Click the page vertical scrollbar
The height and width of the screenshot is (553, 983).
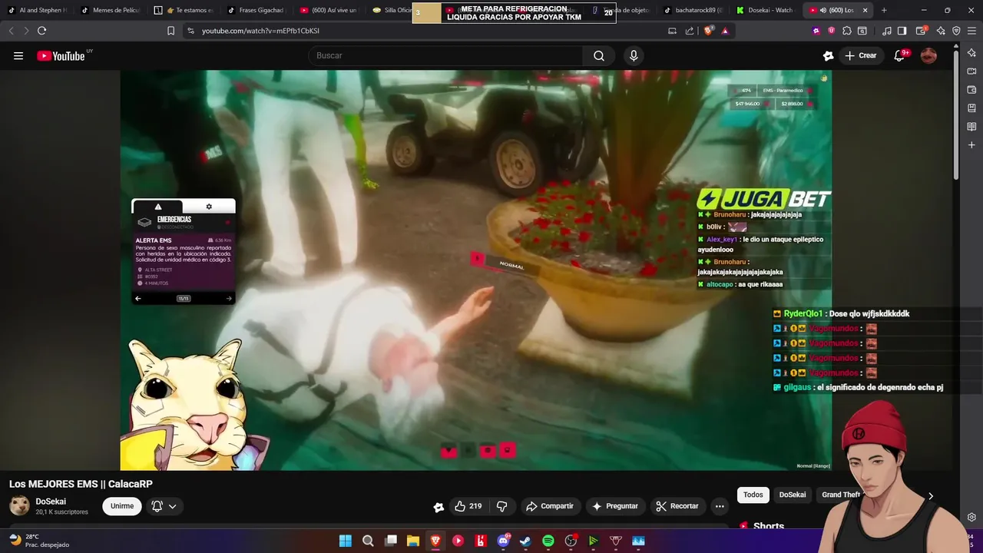click(x=956, y=115)
